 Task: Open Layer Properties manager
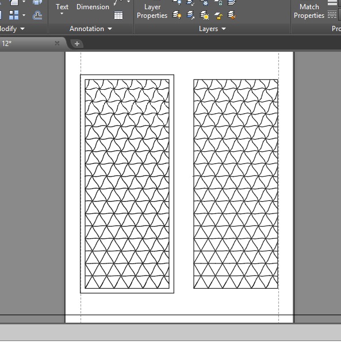point(152,11)
